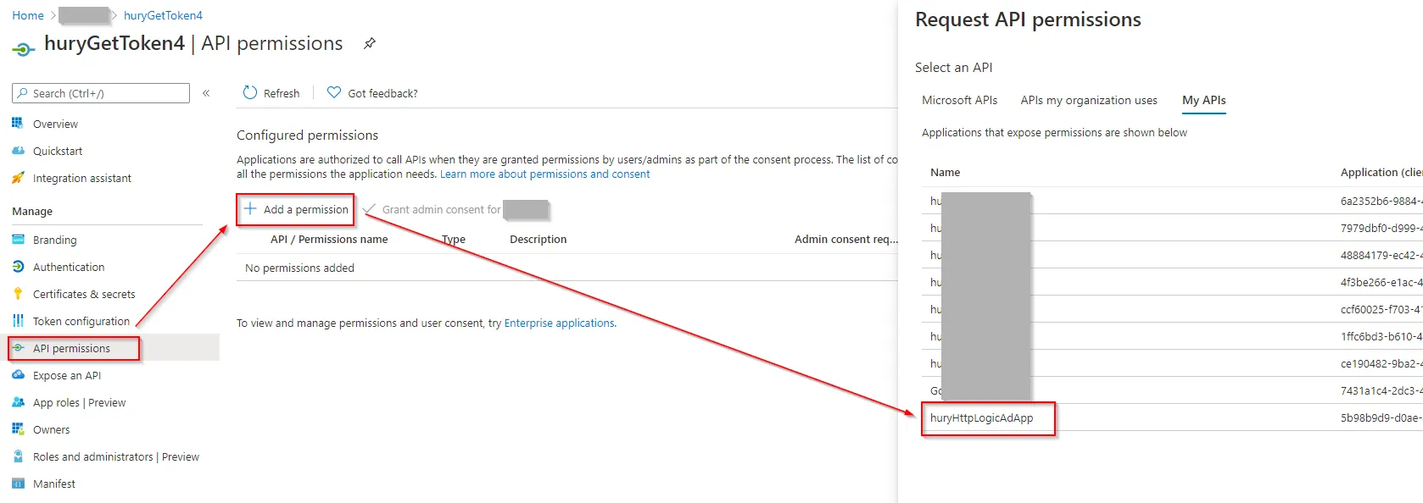Screen dimensions: 1423x503
Task: Switch to APIs my organization uses tab
Action: (1089, 100)
